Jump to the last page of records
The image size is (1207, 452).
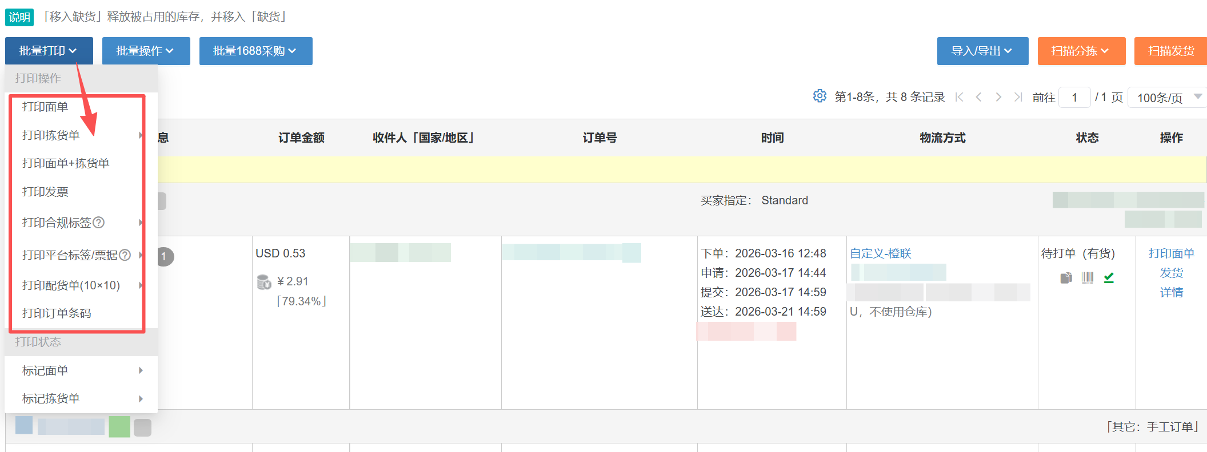coord(1018,97)
